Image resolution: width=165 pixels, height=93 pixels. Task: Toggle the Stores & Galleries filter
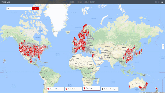[x=55, y=89]
